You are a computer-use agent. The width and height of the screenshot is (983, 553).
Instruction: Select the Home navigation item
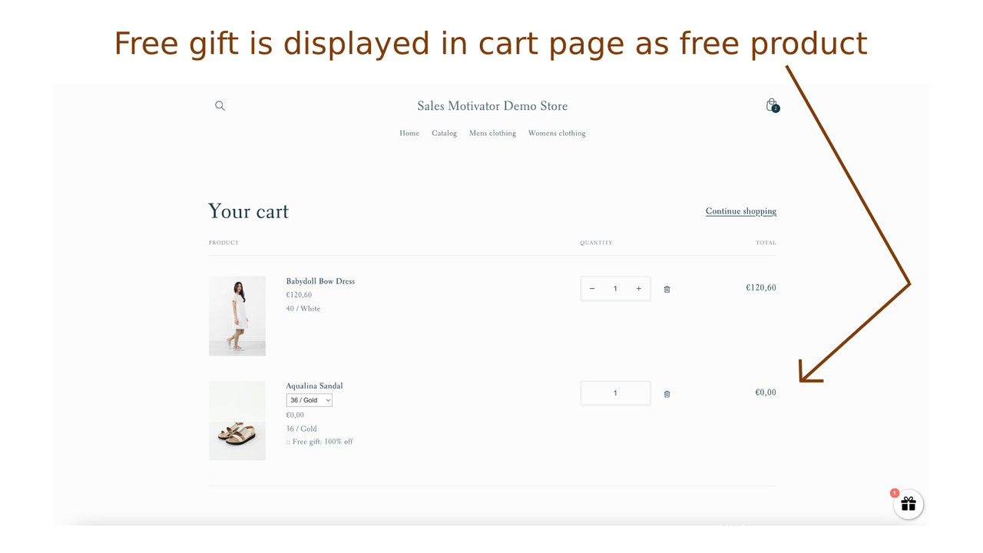click(x=409, y=133)
